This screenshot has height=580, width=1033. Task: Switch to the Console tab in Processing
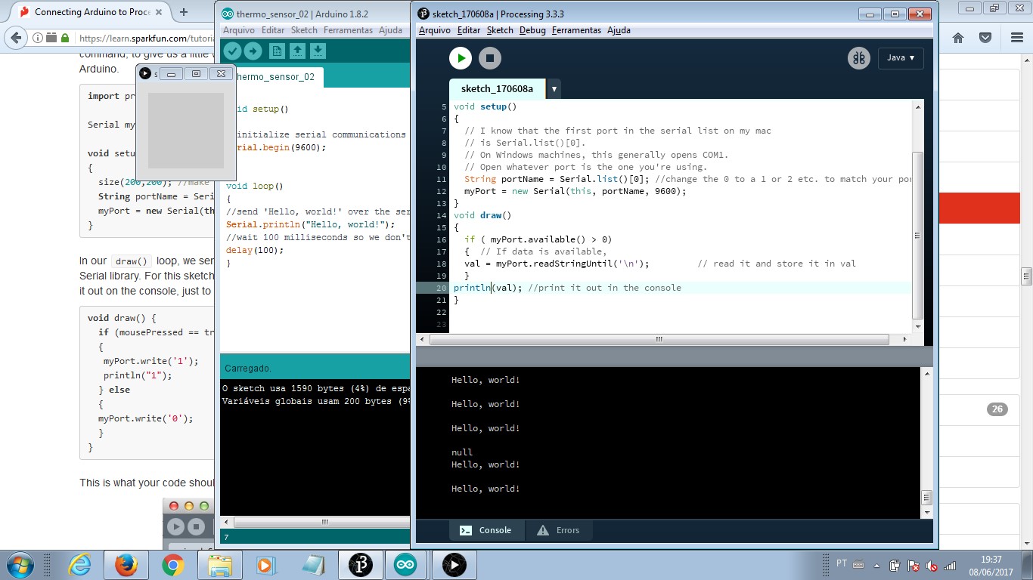point(486,530)
